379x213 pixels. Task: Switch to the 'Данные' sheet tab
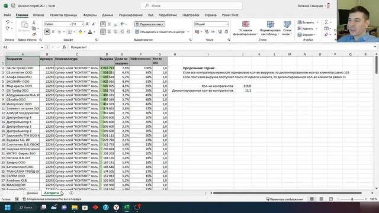32,193
